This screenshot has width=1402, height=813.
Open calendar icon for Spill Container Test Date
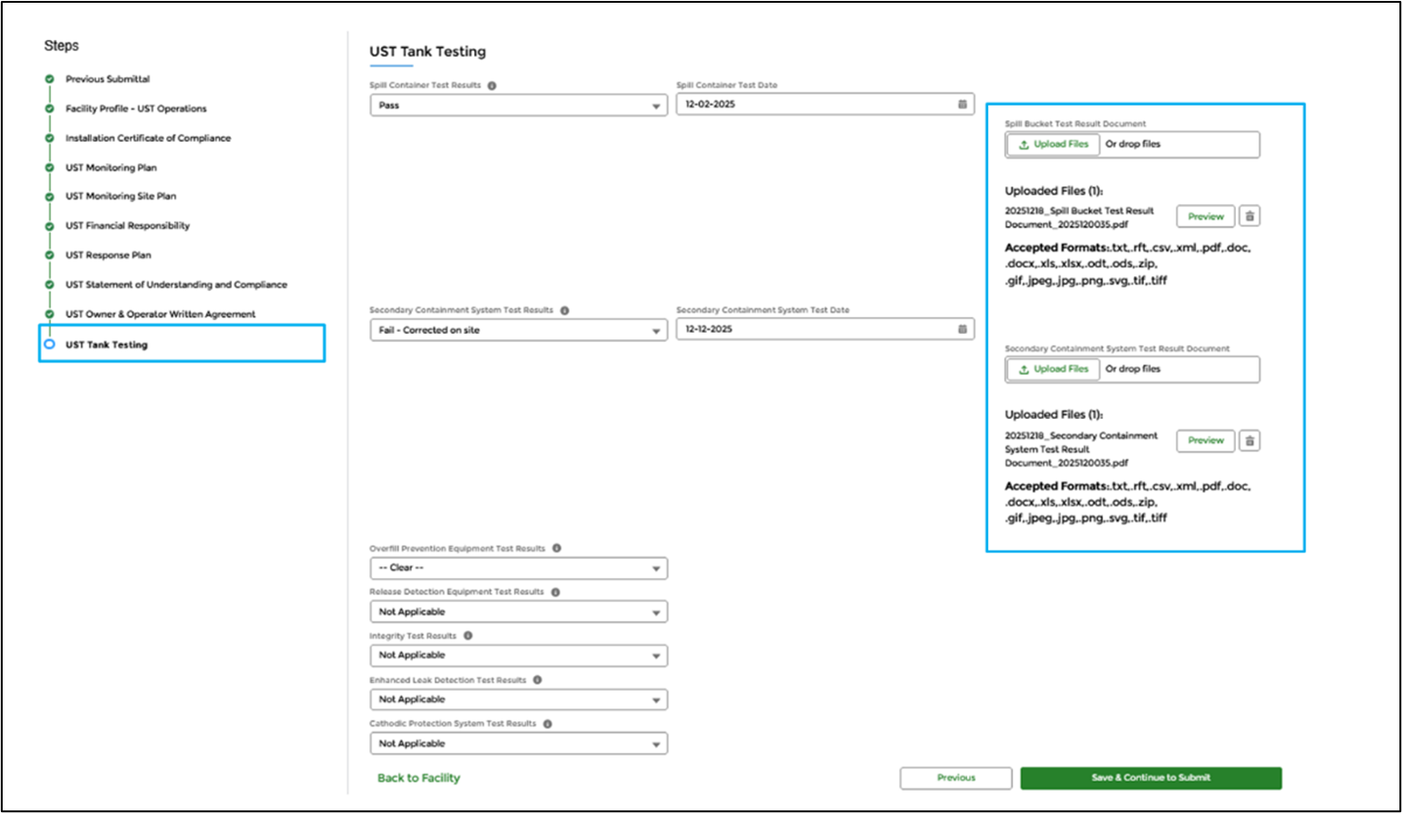tap(962, 105)
